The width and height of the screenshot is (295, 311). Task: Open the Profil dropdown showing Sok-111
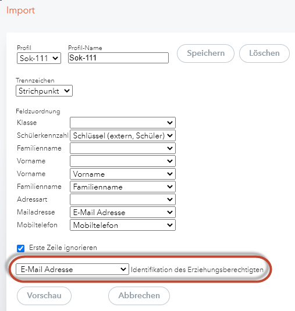[39, 58]
